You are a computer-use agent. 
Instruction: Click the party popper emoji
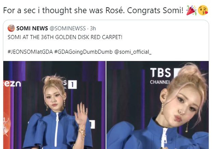191,10
